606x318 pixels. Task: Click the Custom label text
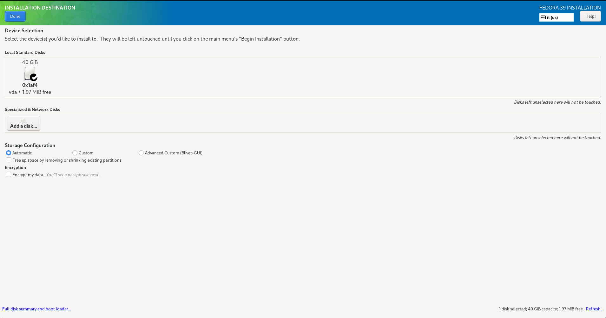click(x=86, y=153)
